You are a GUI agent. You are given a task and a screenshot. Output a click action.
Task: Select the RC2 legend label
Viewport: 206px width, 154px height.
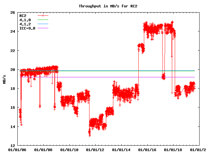click(x=23, y=16)
